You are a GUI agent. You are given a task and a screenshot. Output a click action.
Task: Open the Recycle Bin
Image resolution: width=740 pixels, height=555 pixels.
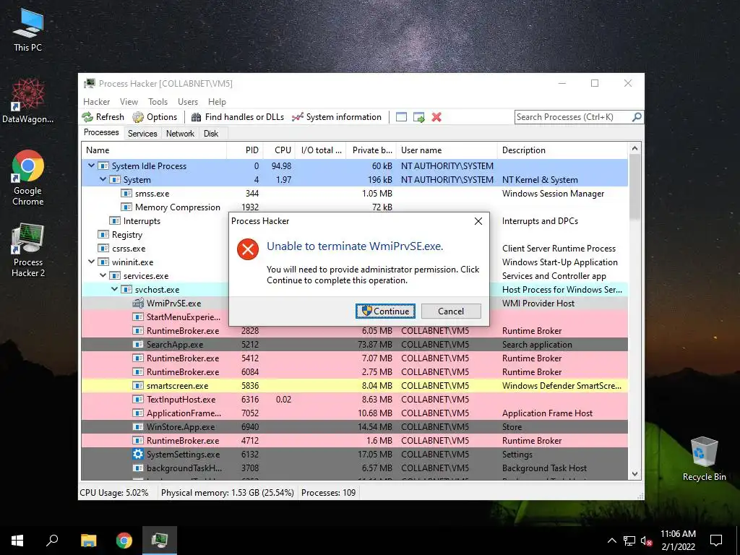tap(704, 459)
